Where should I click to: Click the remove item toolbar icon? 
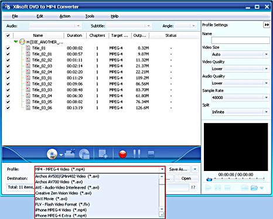pyautogui.click(x=70, y=153)
